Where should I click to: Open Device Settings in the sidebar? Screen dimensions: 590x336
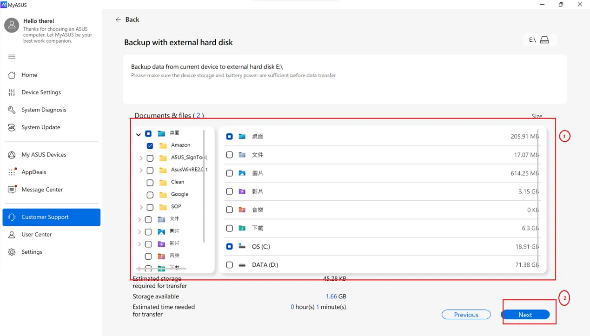[x=42, y=92]
